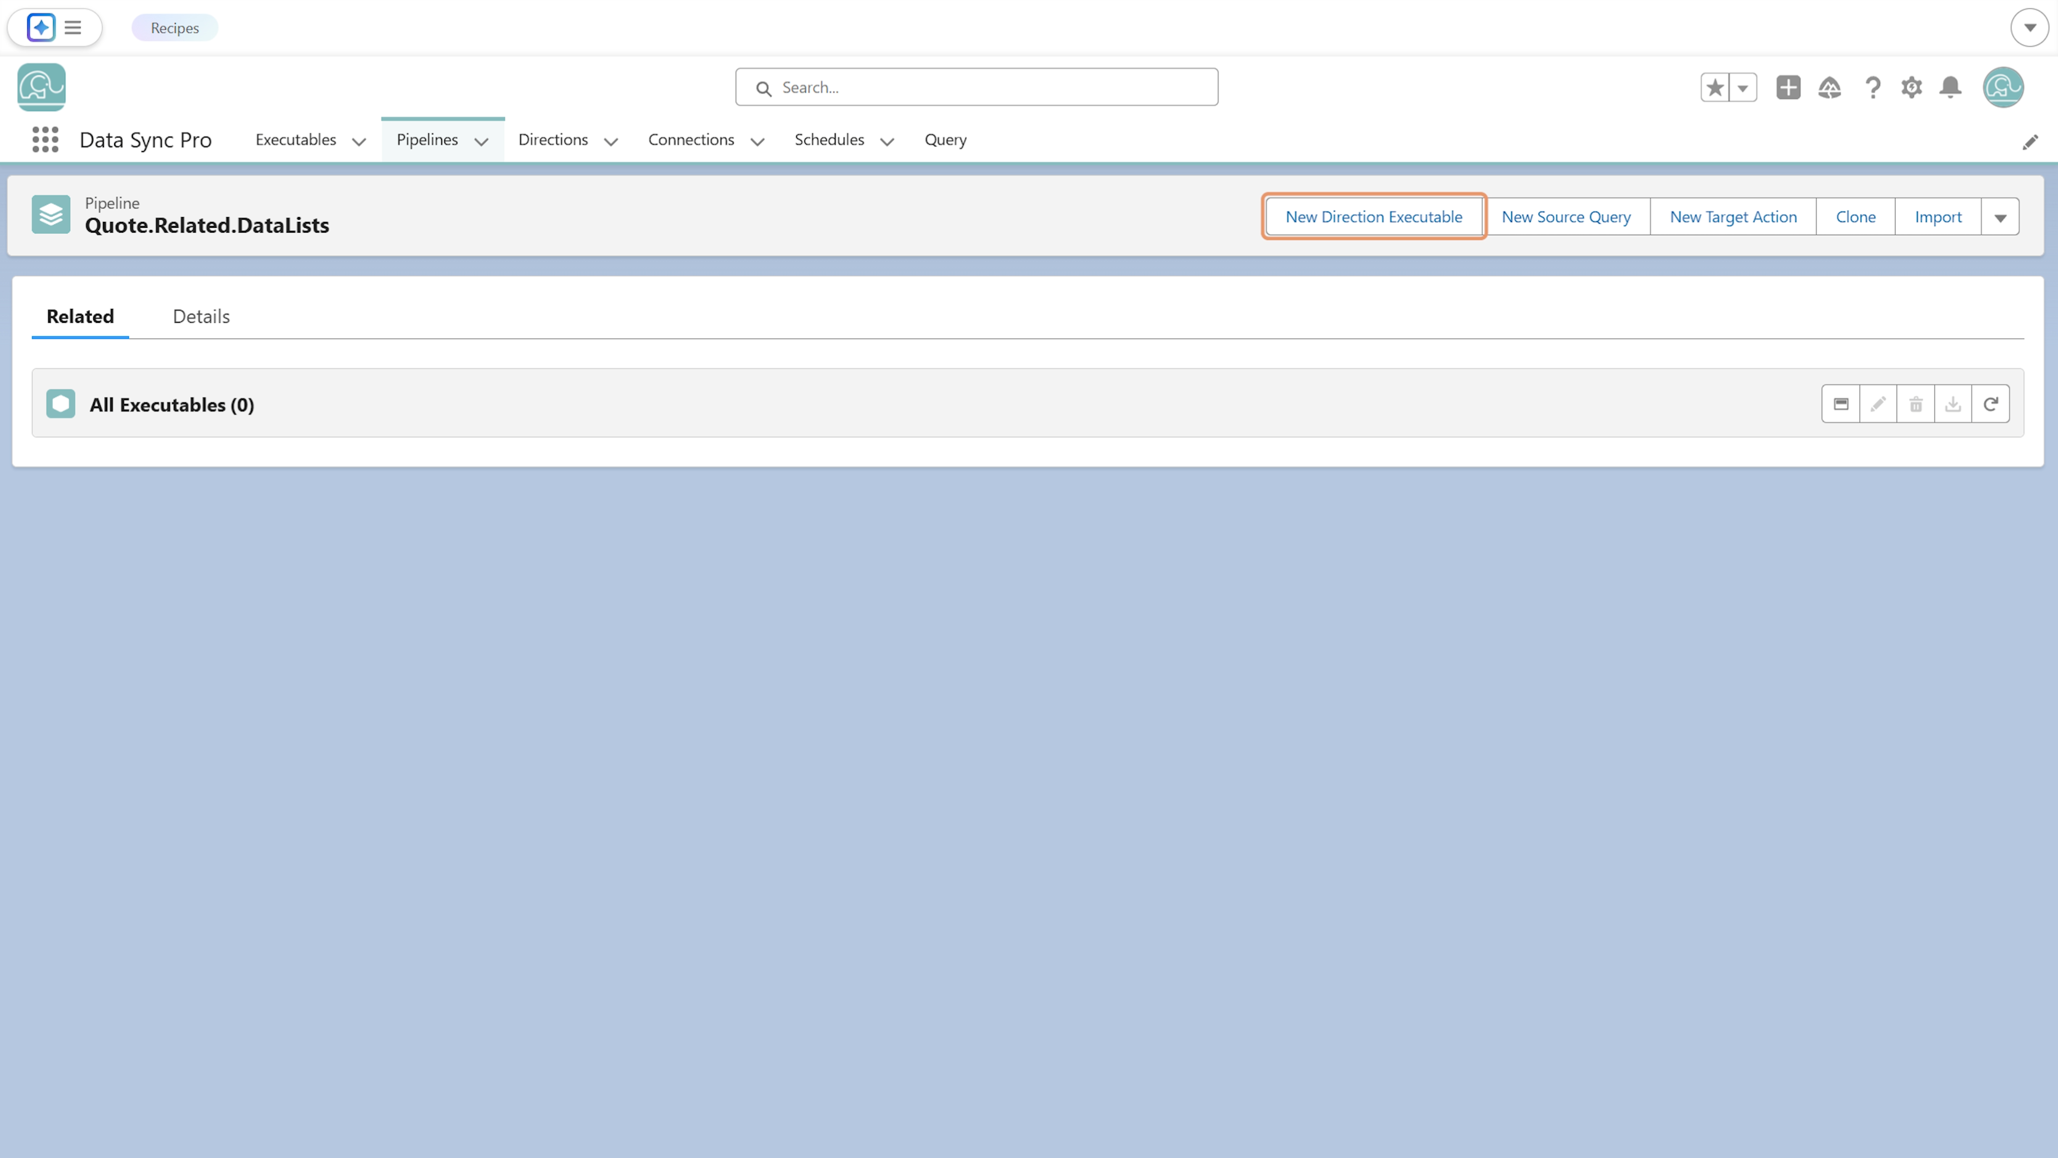This screenshot has width=2058, height=1158.
Task: Open the Executables tab
Action: 296,139
